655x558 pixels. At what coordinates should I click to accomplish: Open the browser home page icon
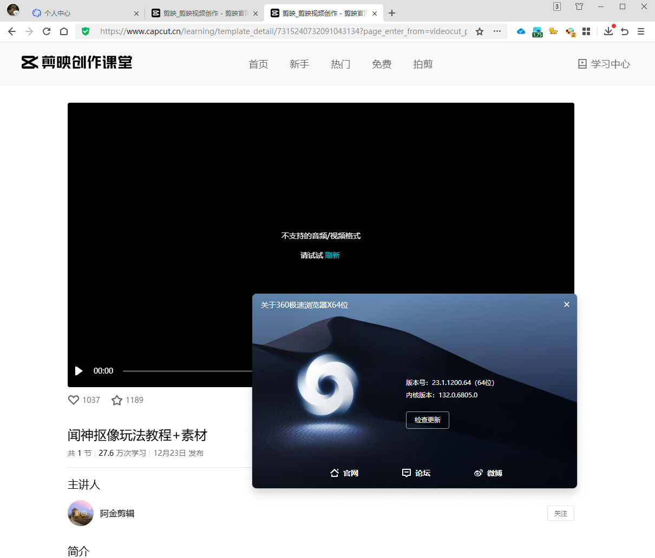(x=64, y=31)
